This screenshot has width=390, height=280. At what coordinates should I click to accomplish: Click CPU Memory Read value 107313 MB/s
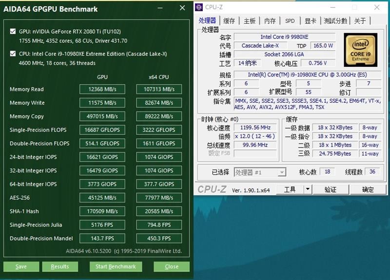click(159, 89)
